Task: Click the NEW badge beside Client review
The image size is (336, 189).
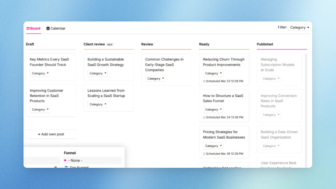Action: pyautogui.click(x=110, y=45)
